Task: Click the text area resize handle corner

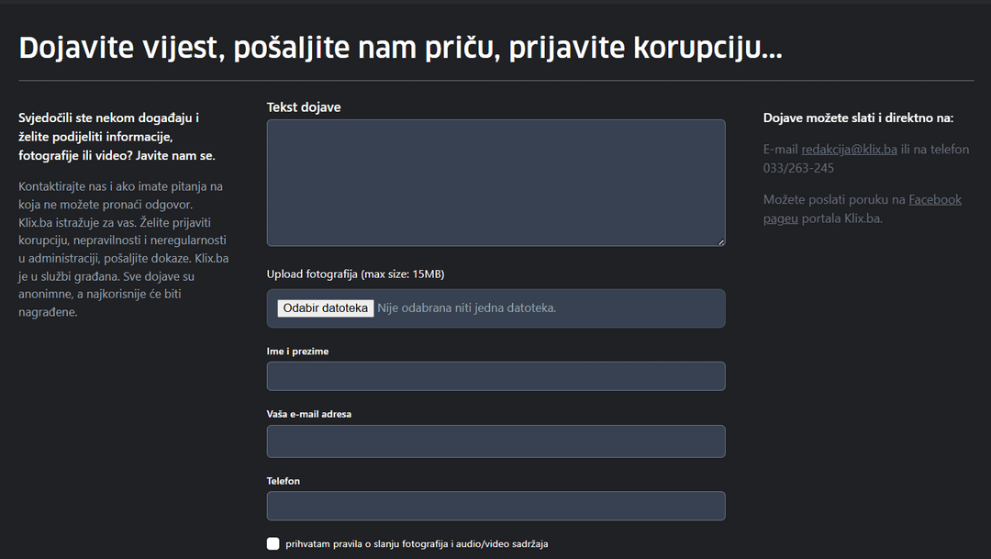Action: pos(721,241)
